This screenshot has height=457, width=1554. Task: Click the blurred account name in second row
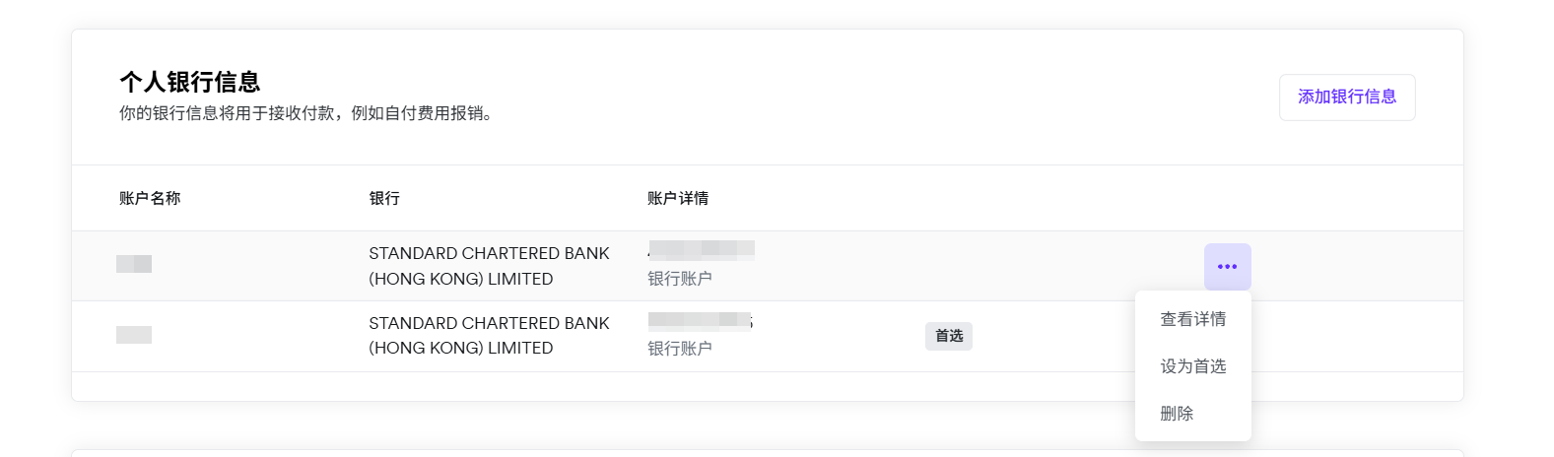[134, 335]
